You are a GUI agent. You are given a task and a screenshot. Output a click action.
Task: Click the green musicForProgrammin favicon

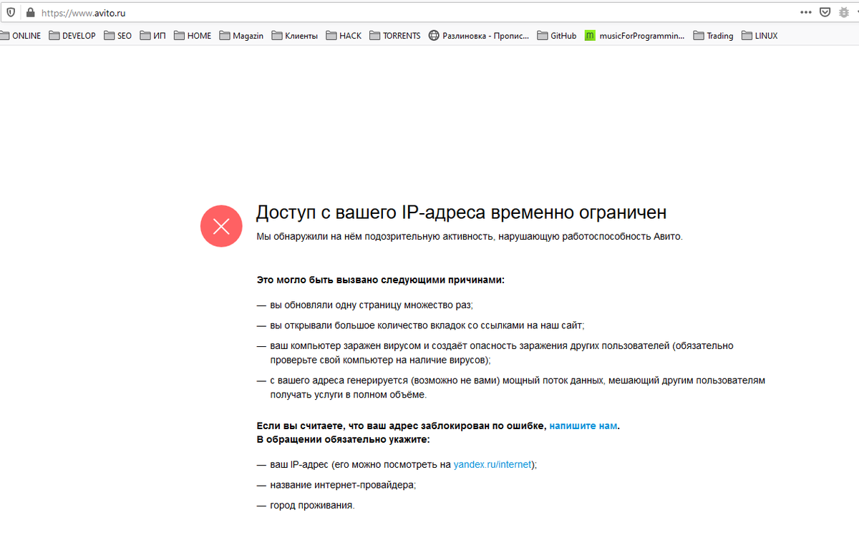point(589,35)
